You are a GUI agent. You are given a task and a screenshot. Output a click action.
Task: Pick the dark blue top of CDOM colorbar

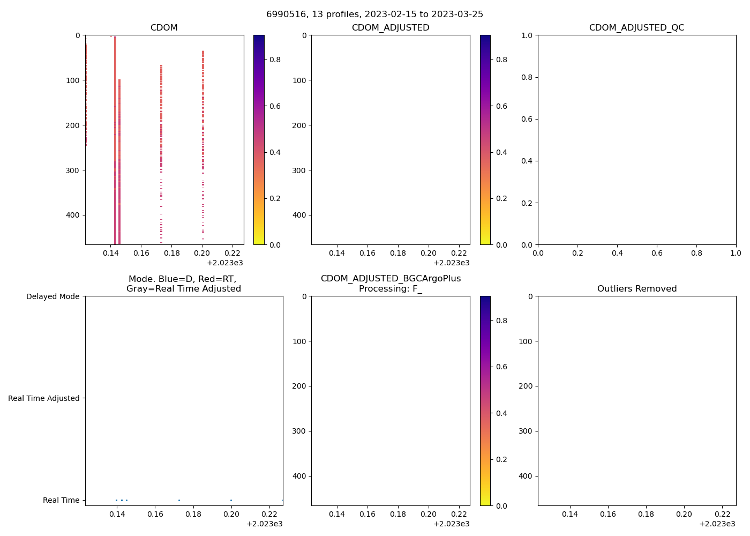click(x=259, y=39)
